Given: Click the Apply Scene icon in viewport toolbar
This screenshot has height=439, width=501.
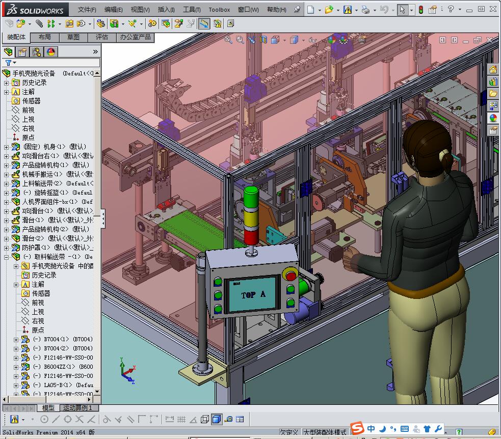Looking at the screenshot, I should tap(344, 40).
